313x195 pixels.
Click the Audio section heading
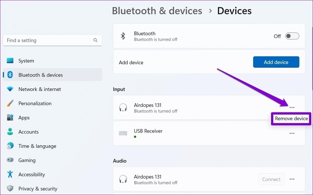click(x=120, y=161)
